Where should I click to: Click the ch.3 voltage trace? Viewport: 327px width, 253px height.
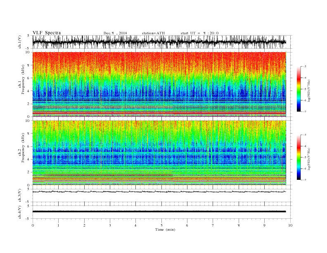pyautogui.click(x=159, y=191)
